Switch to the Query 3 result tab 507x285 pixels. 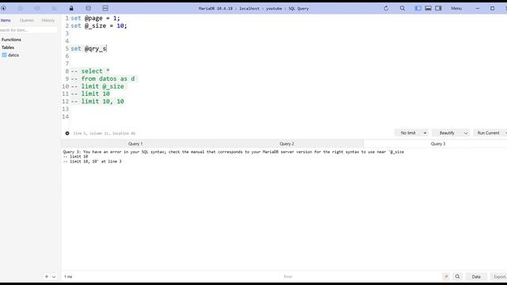[x=438, y=144]
